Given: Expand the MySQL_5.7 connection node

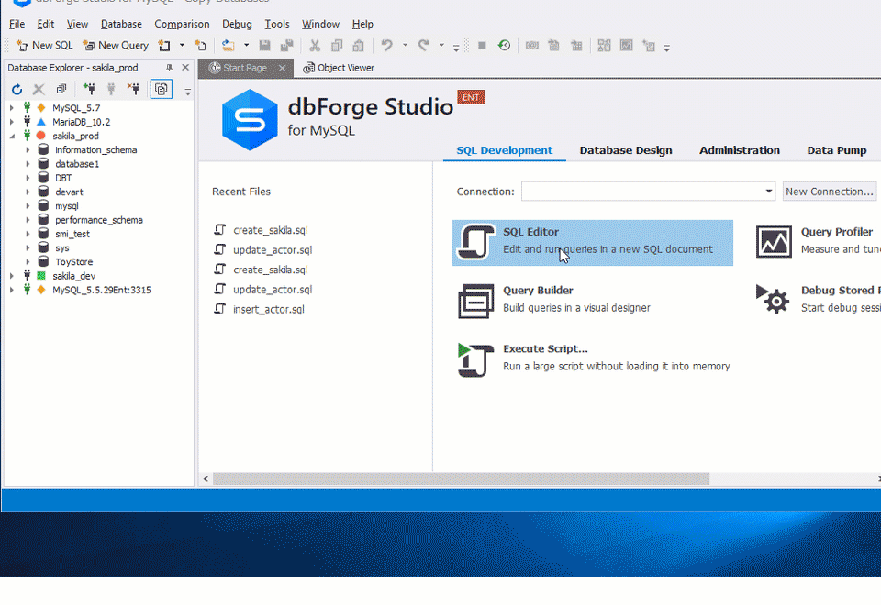Looking at the screenshot, I should pos(12,108).
